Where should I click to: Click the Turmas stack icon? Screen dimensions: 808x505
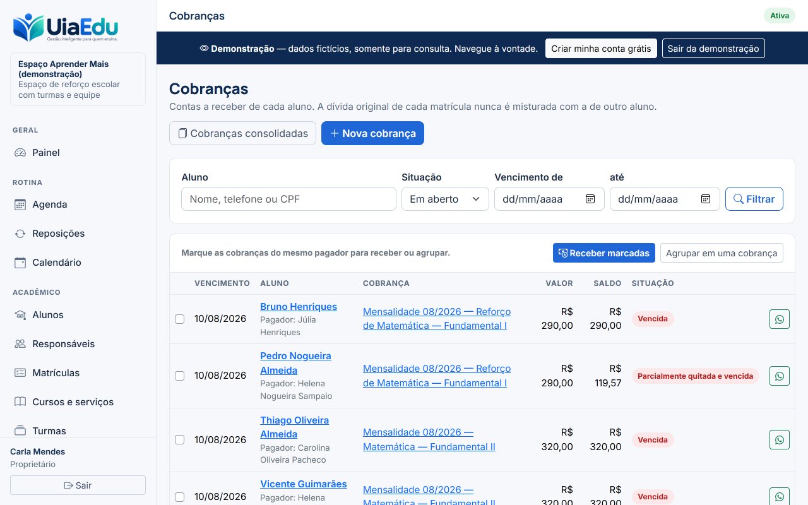(x=20, y=431)
